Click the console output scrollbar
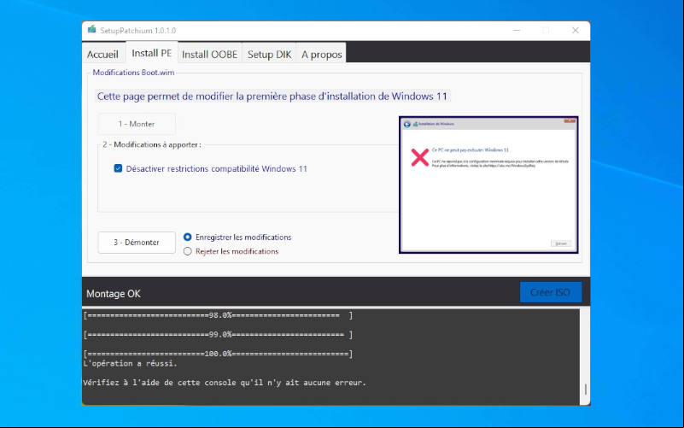The width and height of the screenshot is (684, 428). click(x=585, y=356)
